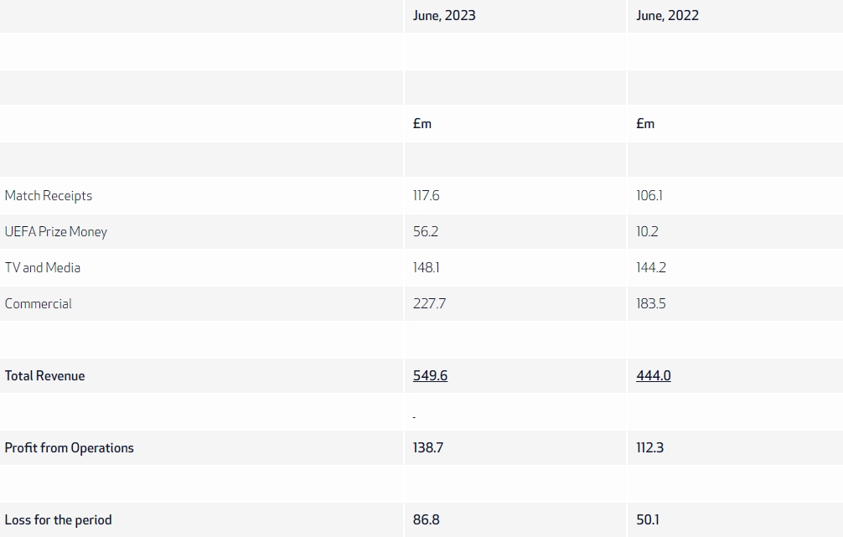Click the Profit from Operations label

point(70,447)
